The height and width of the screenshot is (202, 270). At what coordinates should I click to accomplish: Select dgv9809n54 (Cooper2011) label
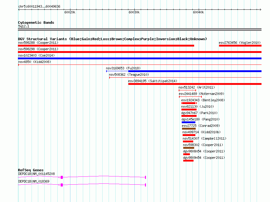tap(204, 158)
